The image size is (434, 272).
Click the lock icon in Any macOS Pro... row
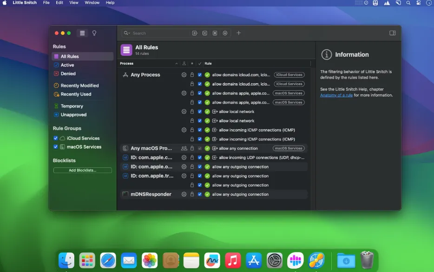coord(192,148)
